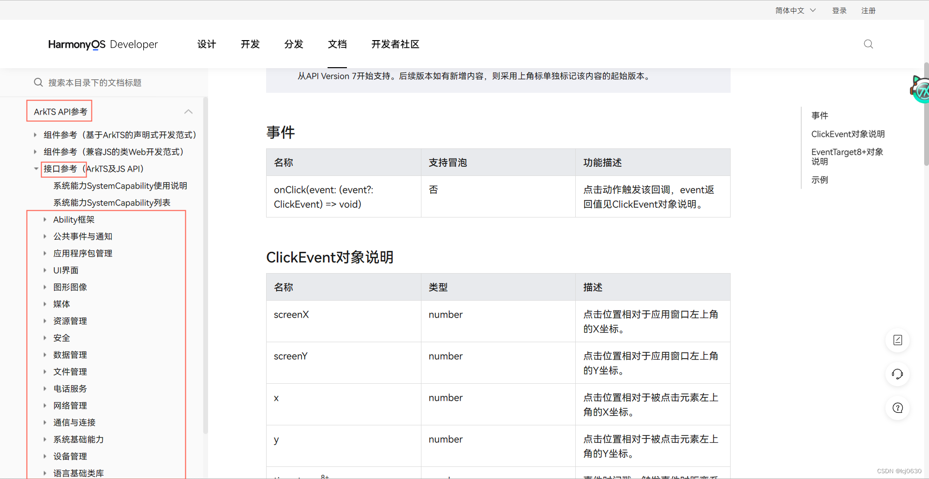Screen dimensions: 929x479
Task: Expand the 安全 tree node
Action: tap(45, 338)
